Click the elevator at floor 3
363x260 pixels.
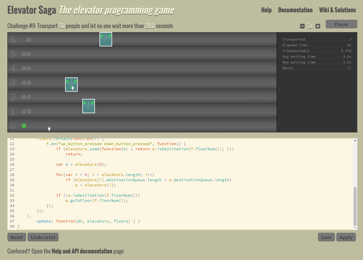tap(71, 85)
